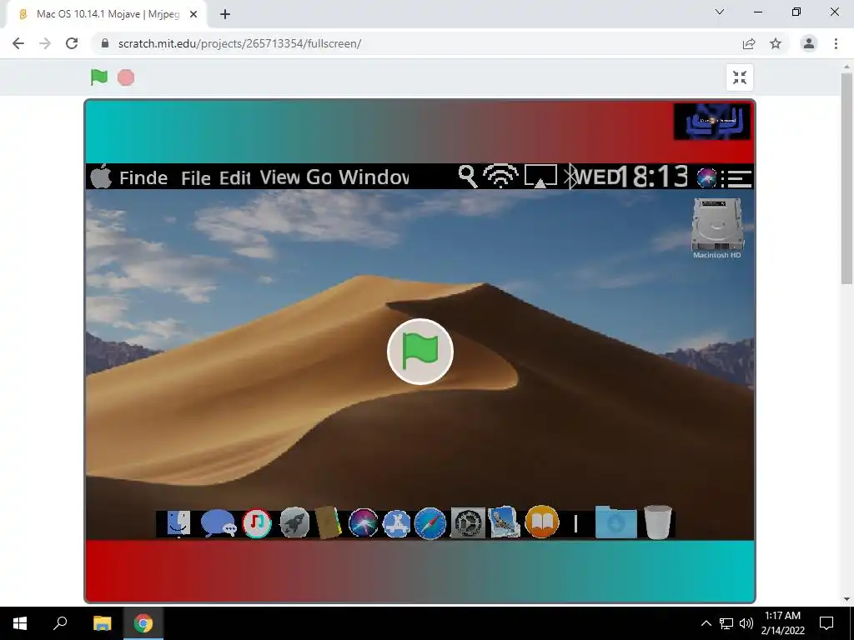Viewport: 854px width, 640px height.
Task: Click the network icon in the system tray
Action: click(726, 623)
